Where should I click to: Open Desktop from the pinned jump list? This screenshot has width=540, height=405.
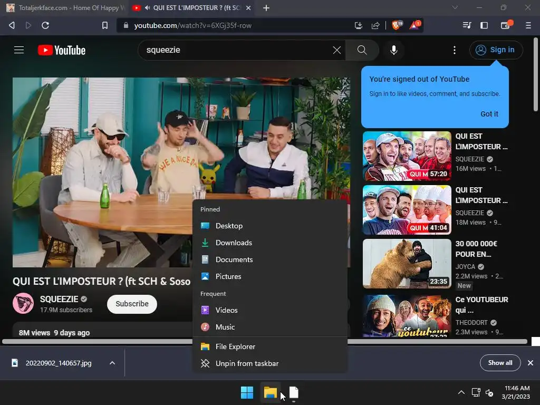[x=269, y=226]
